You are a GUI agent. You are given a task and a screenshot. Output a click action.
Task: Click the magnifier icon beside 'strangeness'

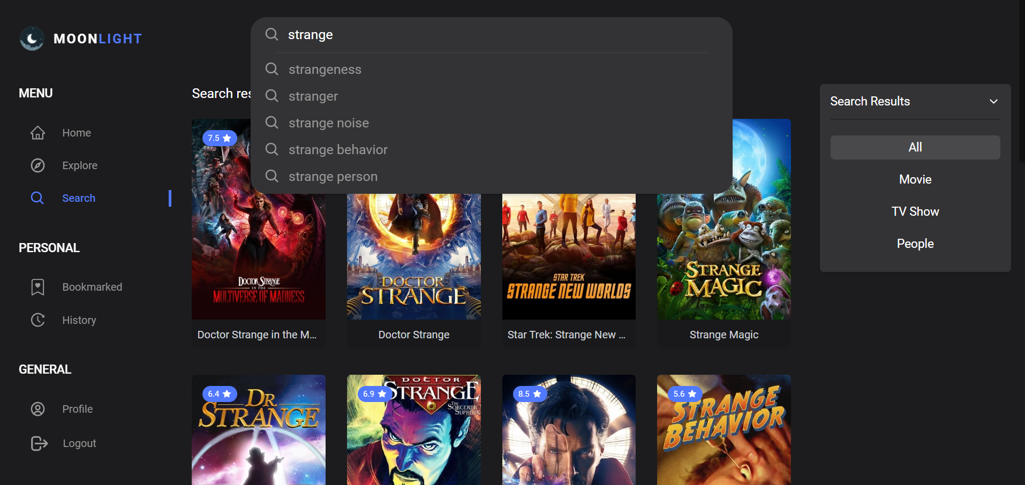(272, 69)
